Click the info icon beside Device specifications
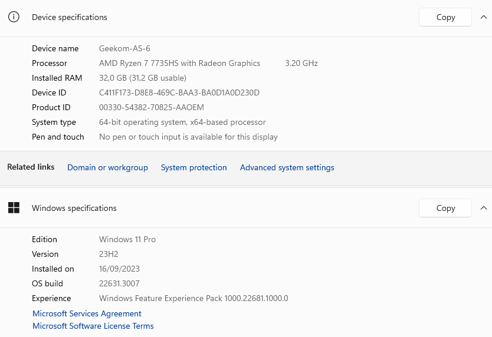Image resolution: width=492 pixels, height=337 pixels. point(14,17)
